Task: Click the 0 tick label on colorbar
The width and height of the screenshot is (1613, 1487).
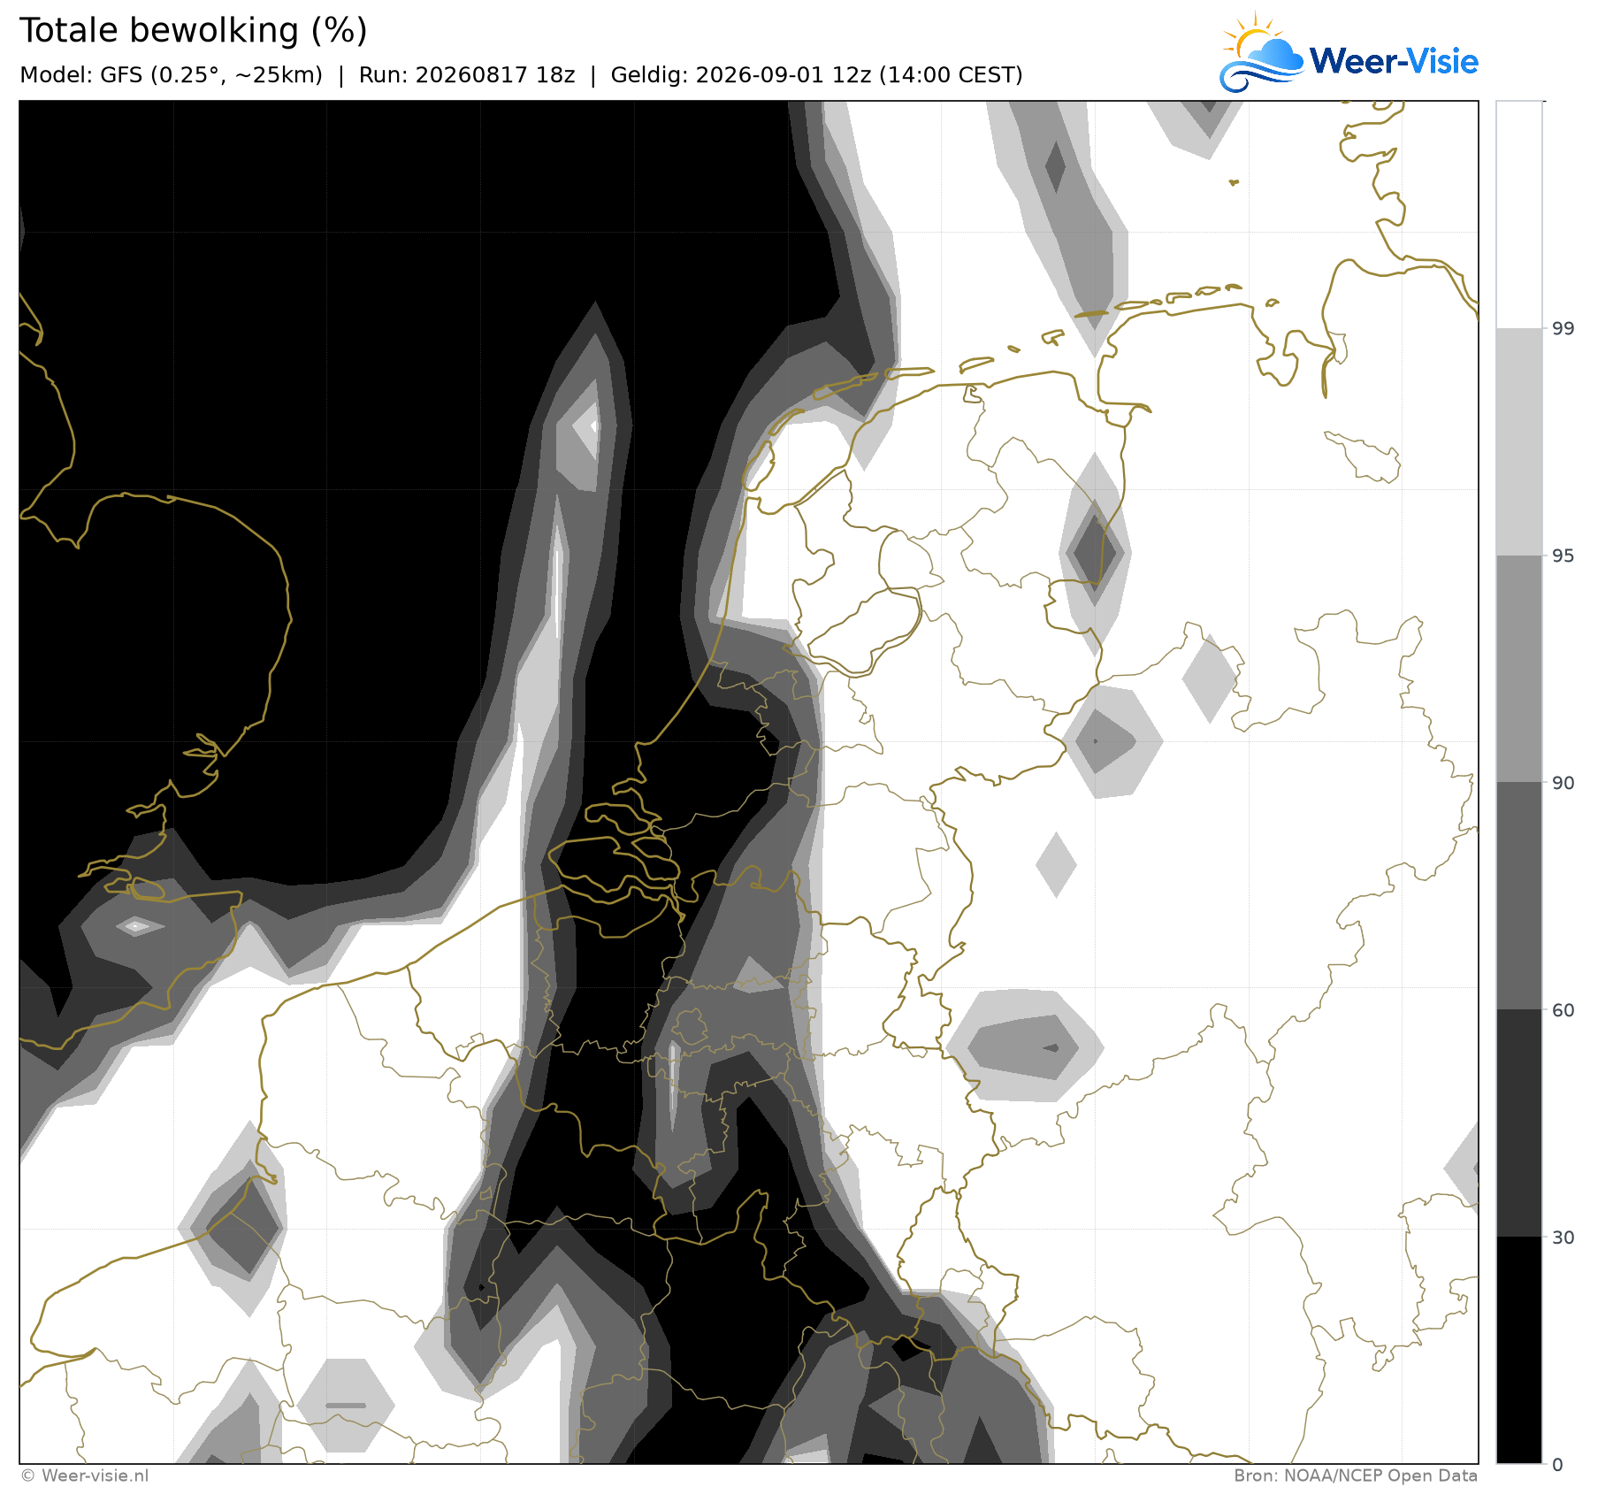Action: 1558,1465
